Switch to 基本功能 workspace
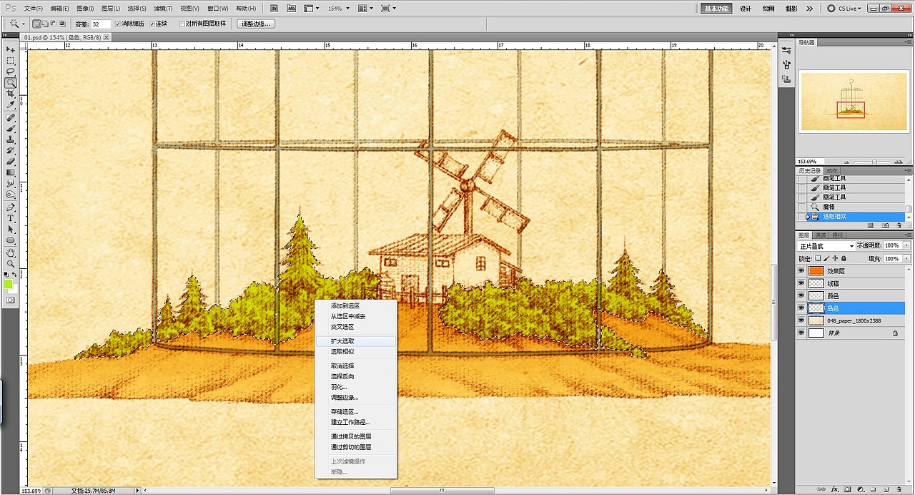 click(716, 9)
